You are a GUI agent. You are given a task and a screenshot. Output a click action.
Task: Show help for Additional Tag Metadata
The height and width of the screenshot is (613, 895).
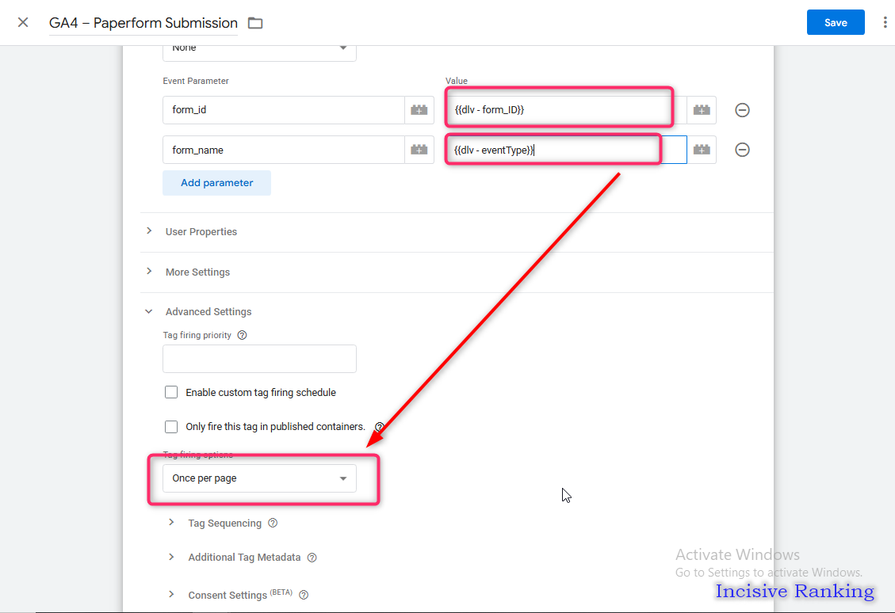point(312,558)
